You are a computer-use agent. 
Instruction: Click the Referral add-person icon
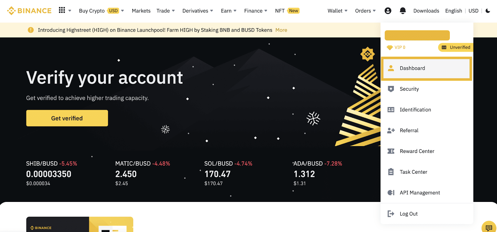click(391, 130)
